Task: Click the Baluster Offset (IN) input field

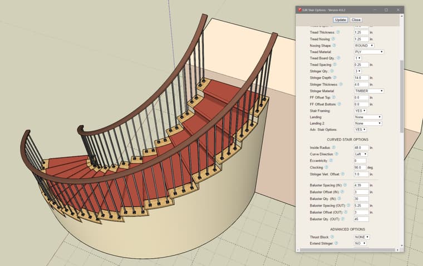Action: click(361, 192)
